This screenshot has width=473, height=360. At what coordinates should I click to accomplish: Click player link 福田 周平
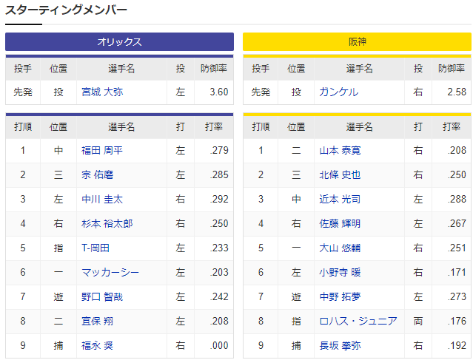(102, 150)
